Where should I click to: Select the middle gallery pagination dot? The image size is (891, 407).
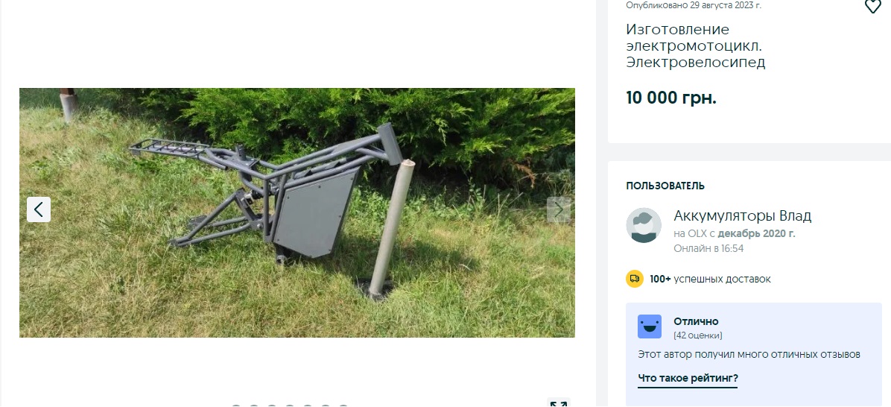click(x=290, y=406)
